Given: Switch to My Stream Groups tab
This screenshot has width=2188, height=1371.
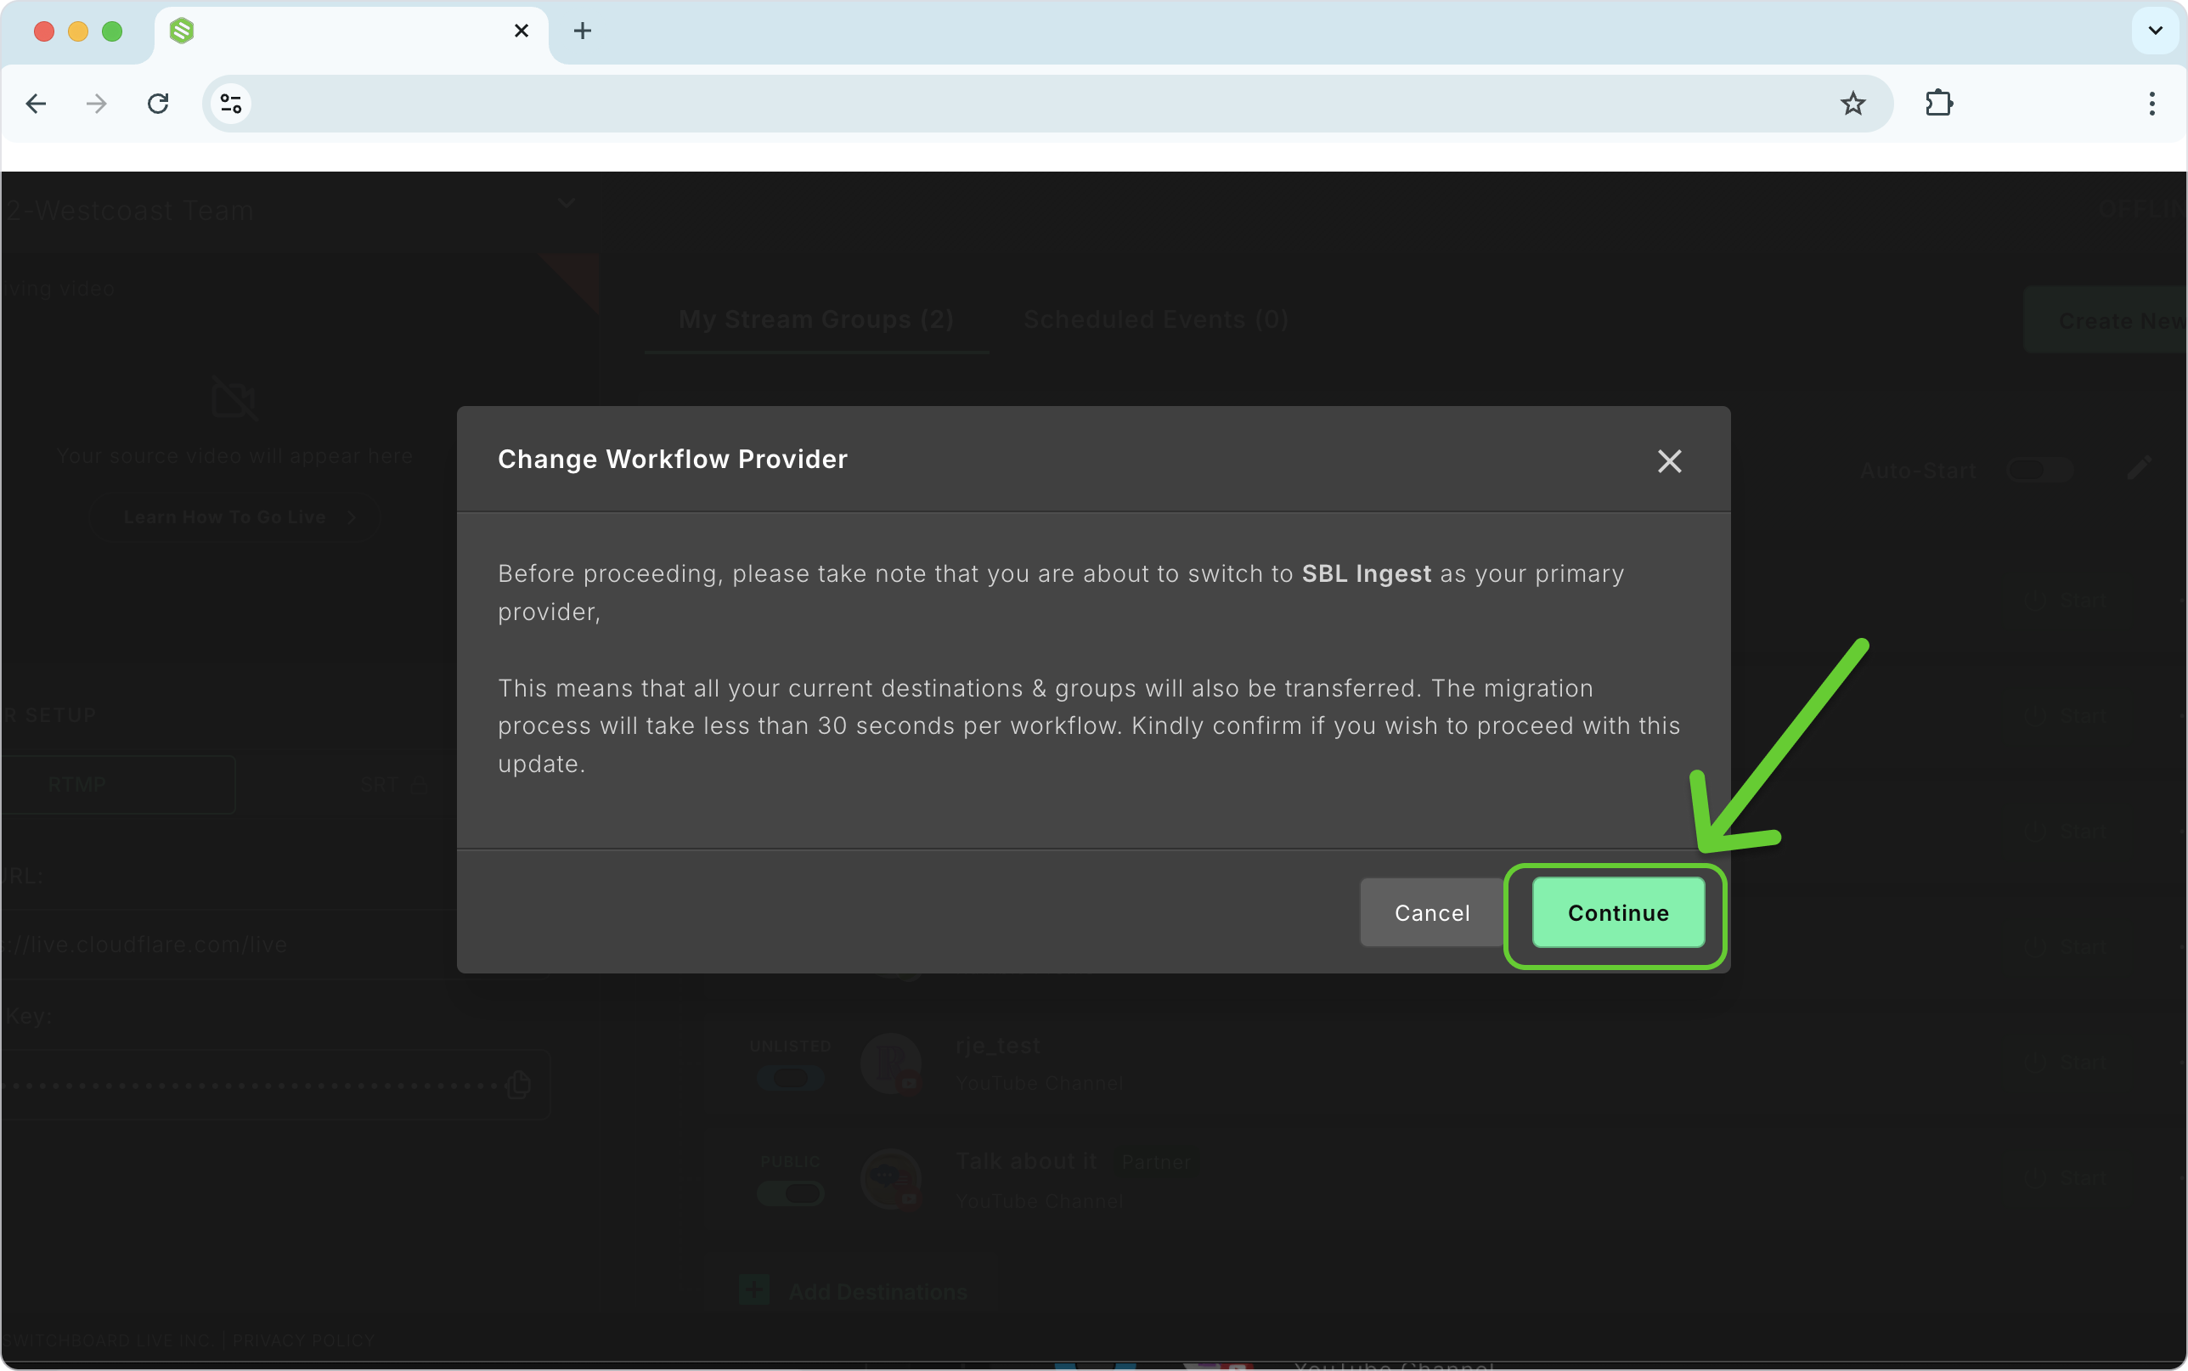Looking at the screenshot, I should click(815, 319).
